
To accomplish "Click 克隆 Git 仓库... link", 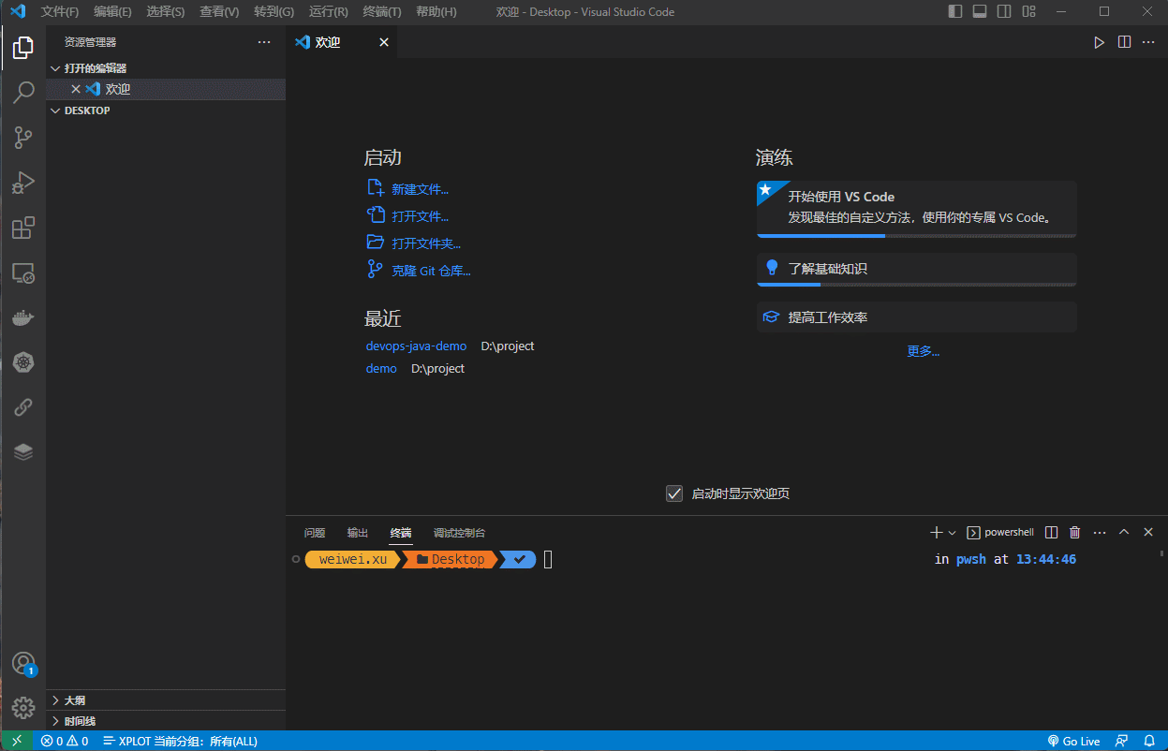I will click(431, 271).
